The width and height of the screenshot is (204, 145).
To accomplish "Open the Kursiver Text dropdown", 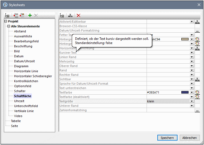I will (x=192, y=53).
